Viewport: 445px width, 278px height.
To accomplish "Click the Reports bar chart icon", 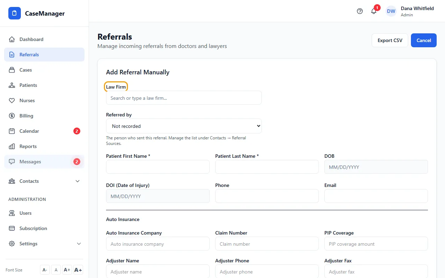I will [12, 146].
